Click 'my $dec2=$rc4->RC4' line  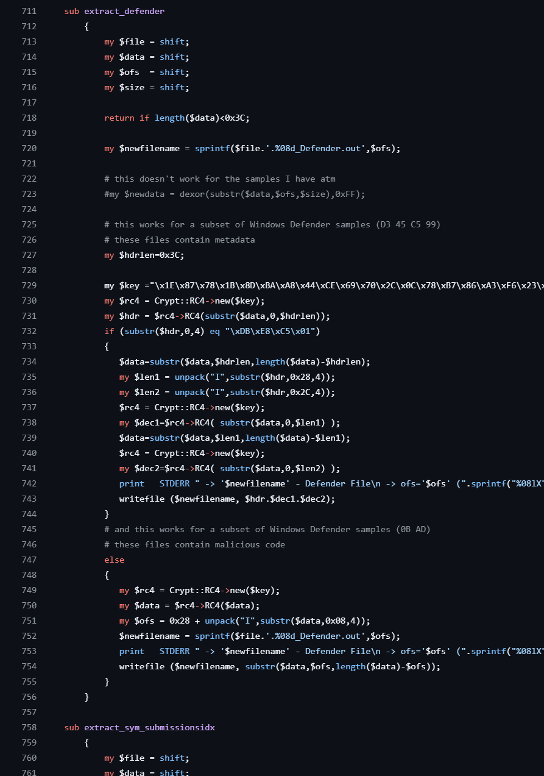[x=230, y=468]
